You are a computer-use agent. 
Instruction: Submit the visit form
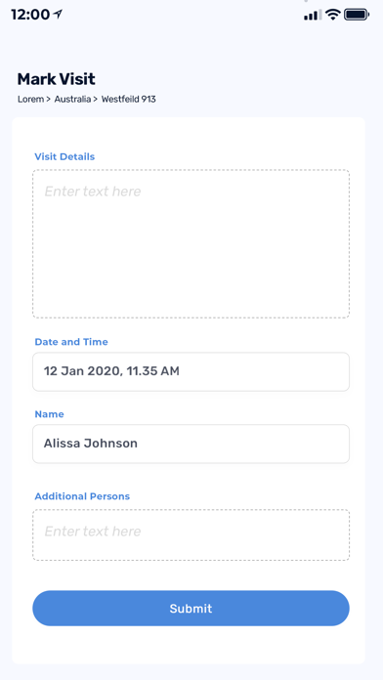191,608
